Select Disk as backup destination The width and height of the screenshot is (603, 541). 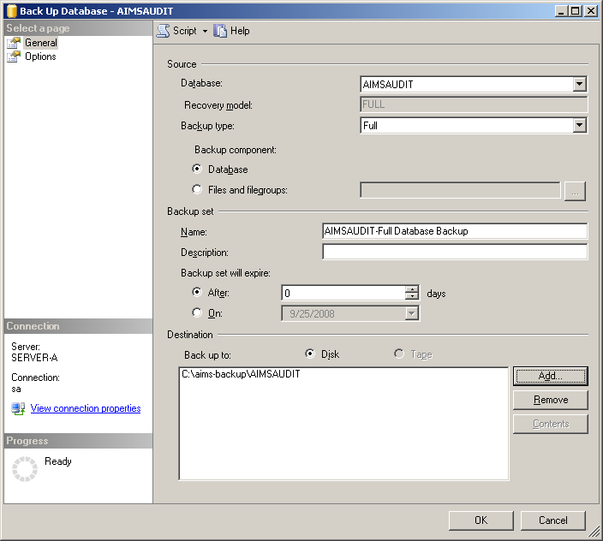pyautogui.click(x=310, y=354)
